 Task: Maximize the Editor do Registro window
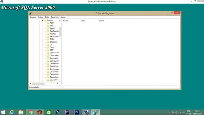[172, 13]
